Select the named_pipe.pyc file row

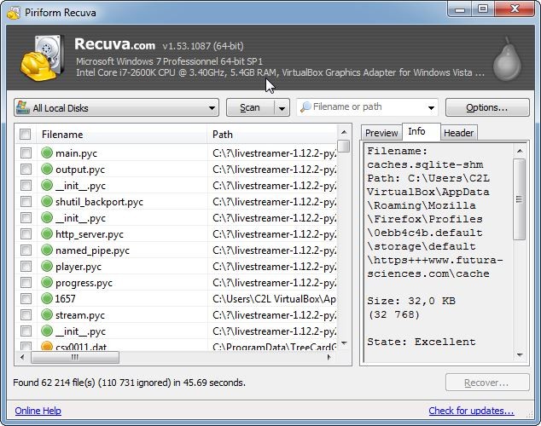pyautogui.click(x=176, y=250)
